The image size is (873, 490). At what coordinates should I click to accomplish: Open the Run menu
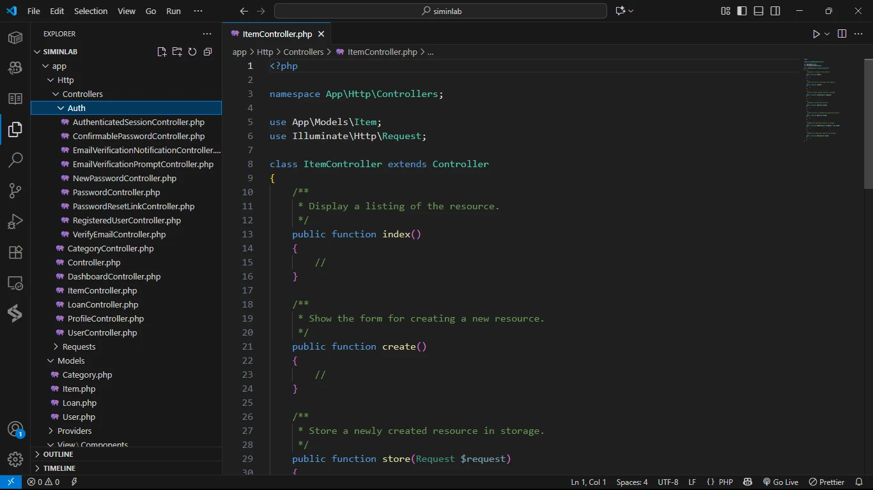(173, 11)
